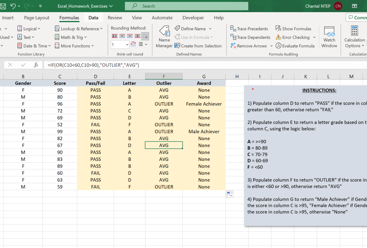Switch to the Insert tab
367x248 pixels.
(8, 18)
